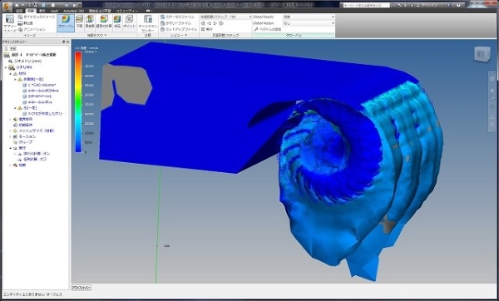The width and height of the screenshot is (499, 301).
Task: Click the ViewCube in the viewport corner
Action: point(481,54)
